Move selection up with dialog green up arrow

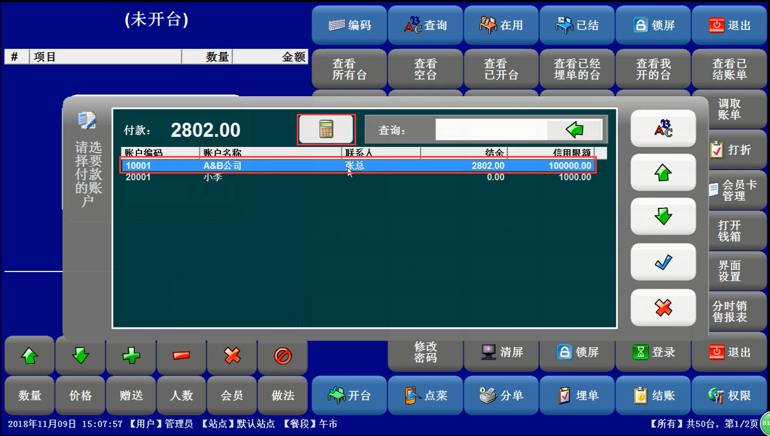point(663,173)
